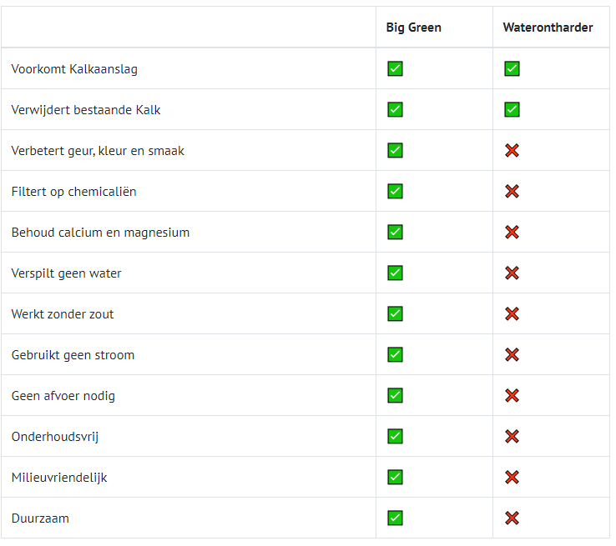Viewport: 616px width, 546px height.
Task: Click the Waterontharder column header
Action: [x=548, y=28]
